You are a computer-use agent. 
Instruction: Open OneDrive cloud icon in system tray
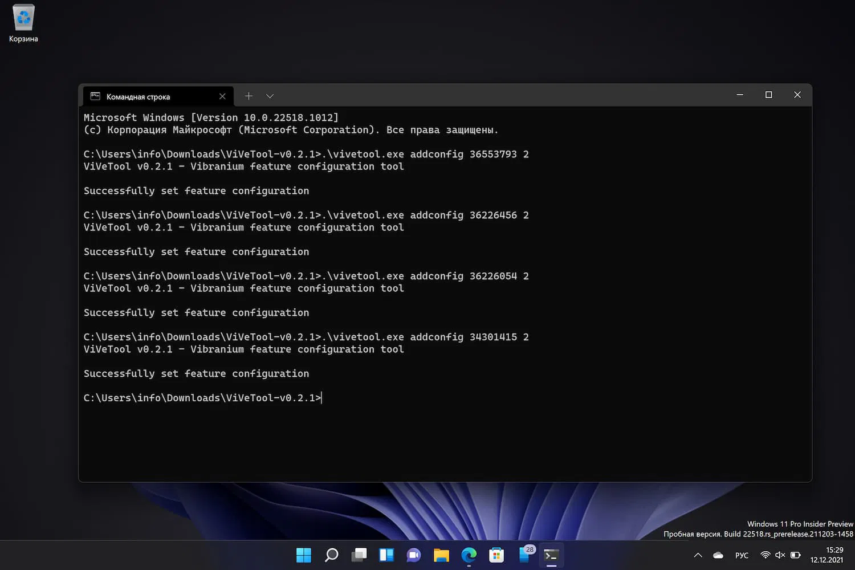pos(718,555)
